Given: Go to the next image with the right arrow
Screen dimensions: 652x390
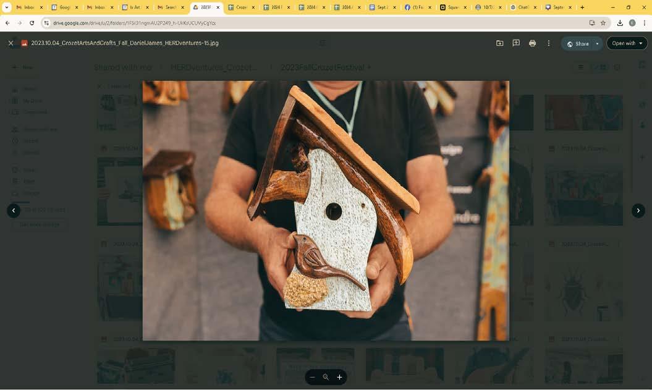Looking at the screenshot, I should (x=638, y=210).
